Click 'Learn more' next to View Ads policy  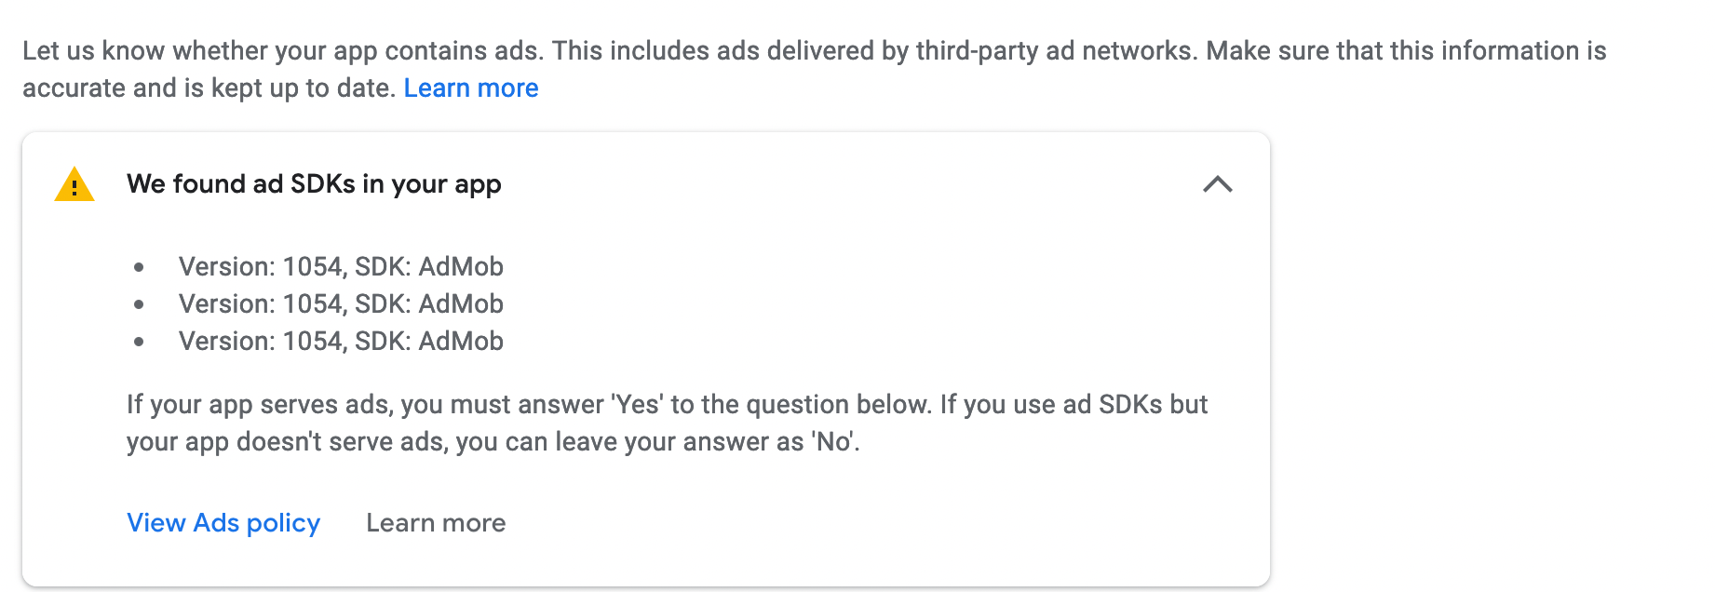point(436,522)
